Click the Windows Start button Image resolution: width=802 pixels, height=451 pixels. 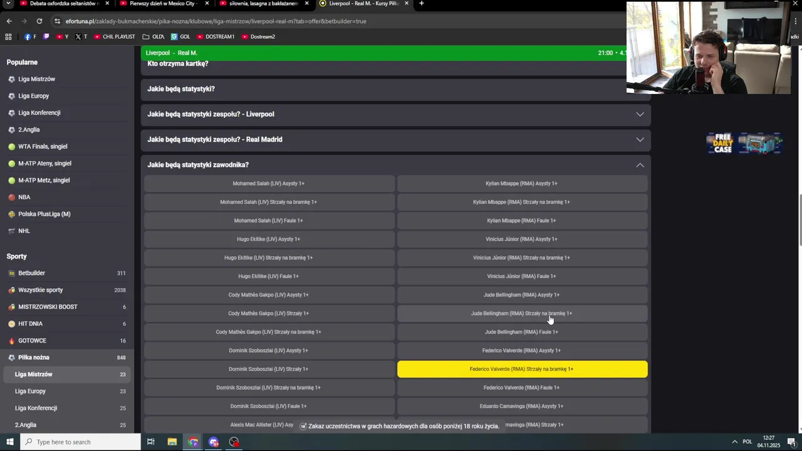[x=9, y=442]
